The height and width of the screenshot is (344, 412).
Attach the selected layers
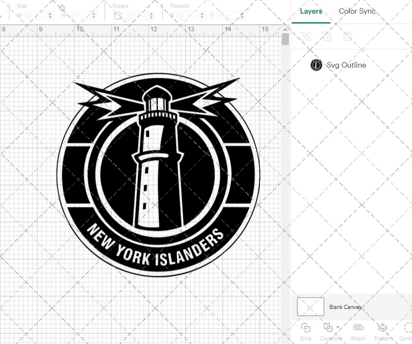click(x=358, y=331)
